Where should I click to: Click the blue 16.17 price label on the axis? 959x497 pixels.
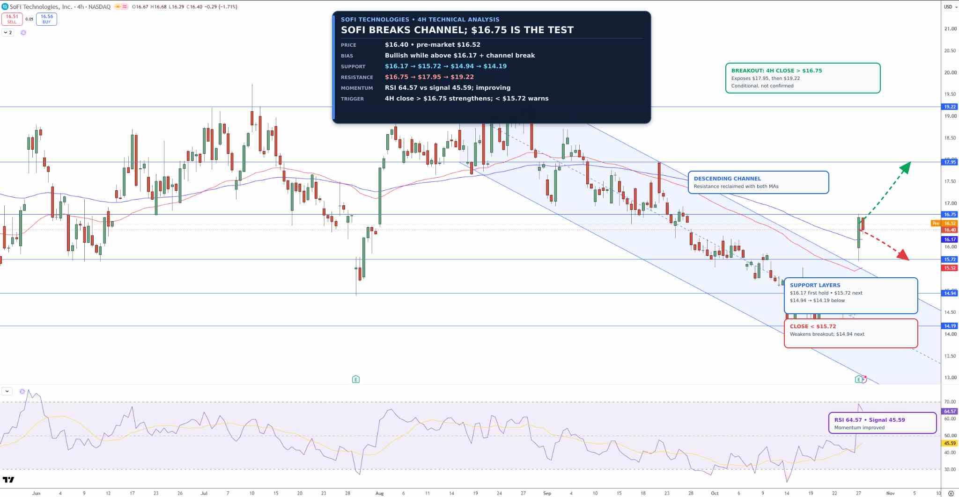pos(950,239)
